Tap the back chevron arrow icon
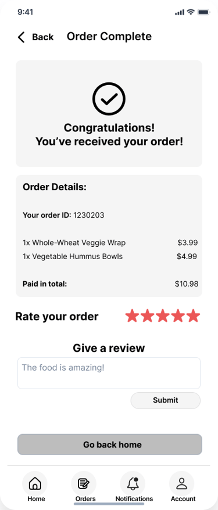 click(21, 37)
